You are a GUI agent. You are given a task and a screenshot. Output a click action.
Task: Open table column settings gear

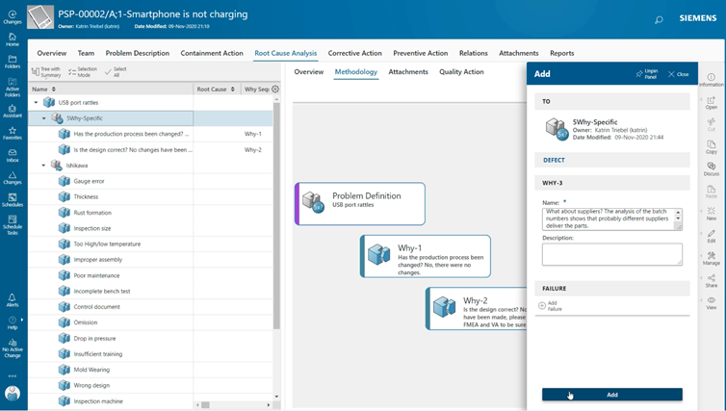(x=275, y=89)
